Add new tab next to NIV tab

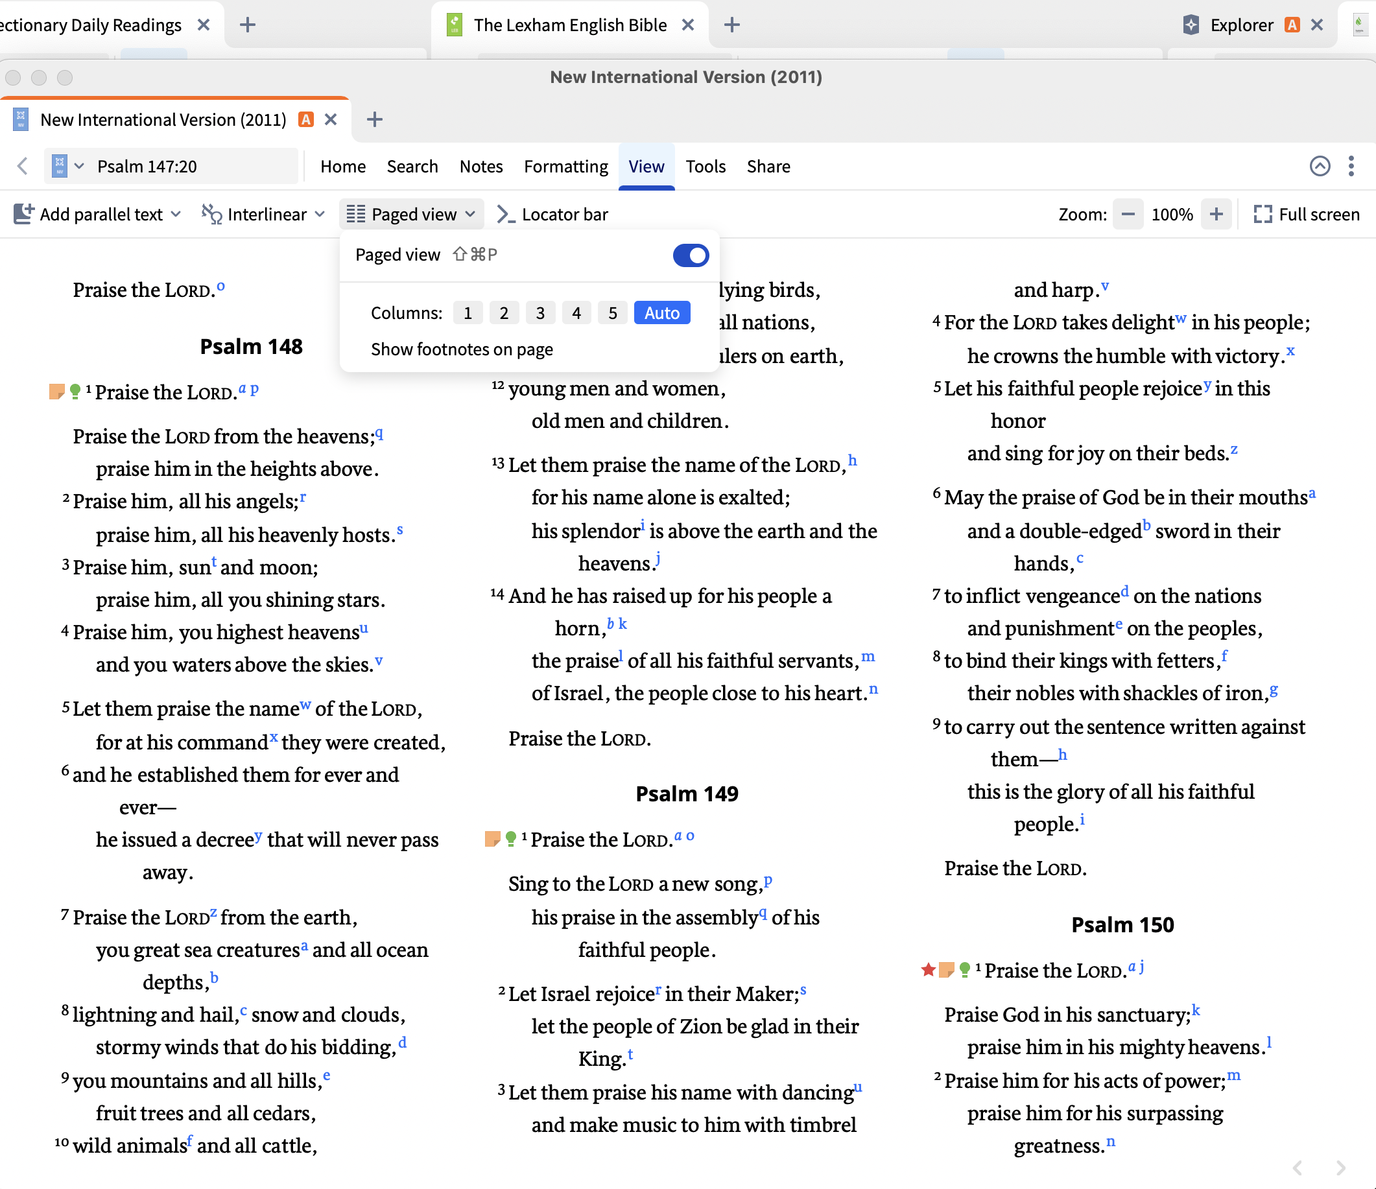(x=375, y=119)
